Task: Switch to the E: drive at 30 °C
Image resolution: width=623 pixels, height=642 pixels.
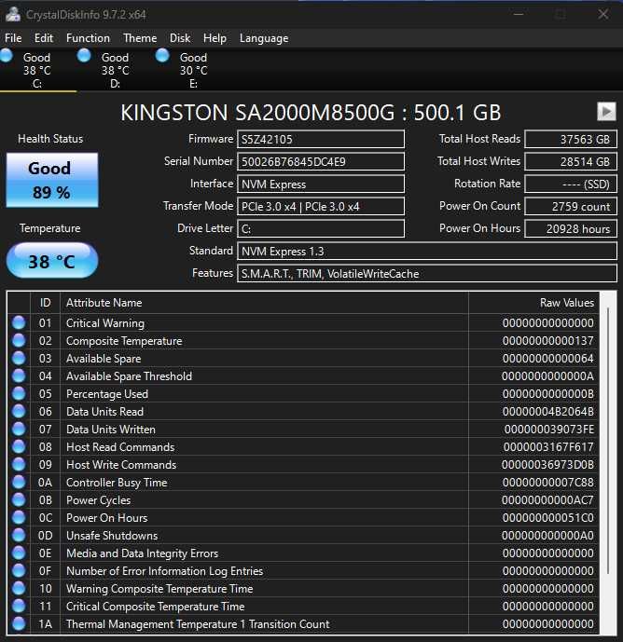Action: pos(193,70)
